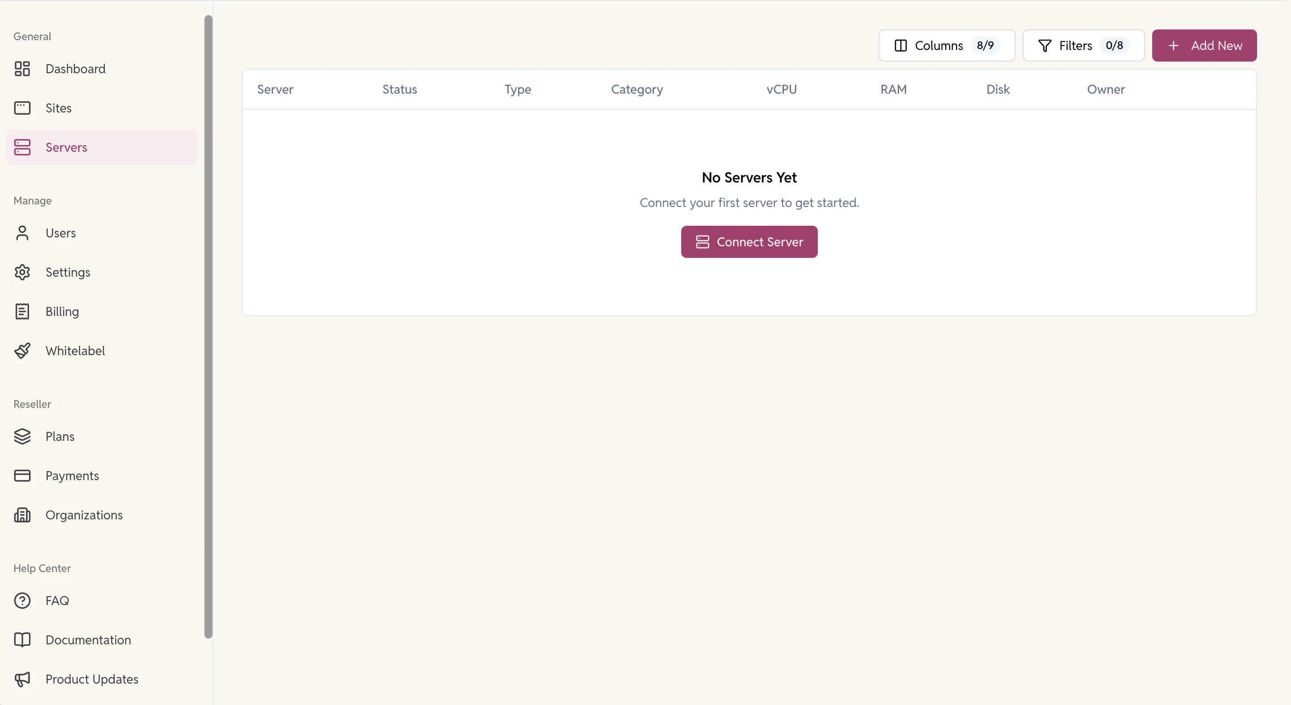Open Plans in Reseller section
Screen dimensions: 1291x705
[x=102, y=436]
